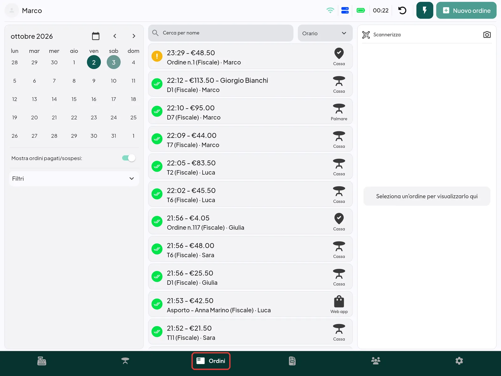Open the calendar date picker icon
Image resolution: width=501 pixels, height=376 pixels.
(96, 36)
